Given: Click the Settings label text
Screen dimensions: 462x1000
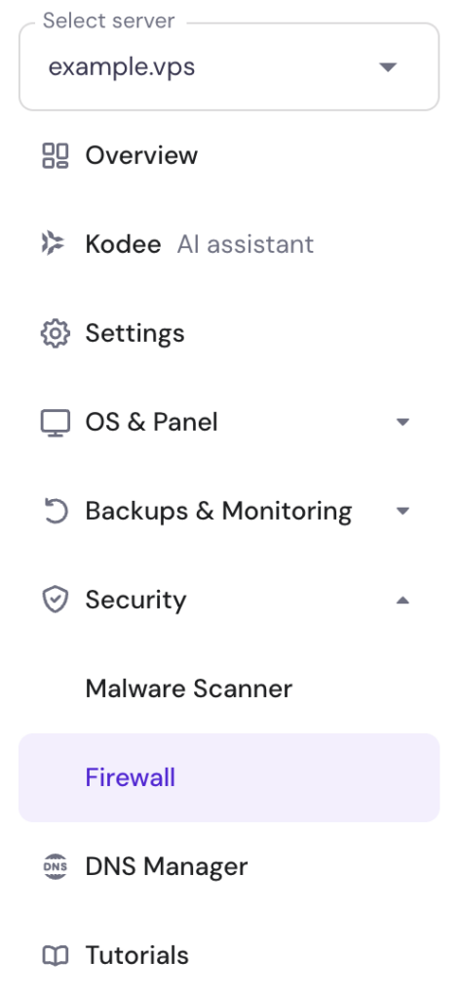Looking at the screenshot, I should pyautogui.click(x=135, y=334).
